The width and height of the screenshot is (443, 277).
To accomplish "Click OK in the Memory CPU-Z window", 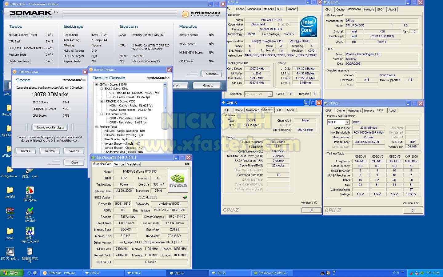I will (311, 210).
